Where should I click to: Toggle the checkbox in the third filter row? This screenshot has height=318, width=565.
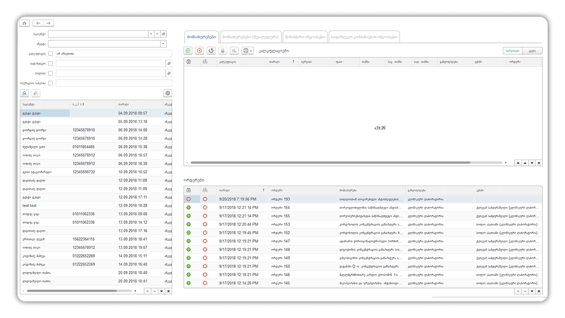coord(50,73)
